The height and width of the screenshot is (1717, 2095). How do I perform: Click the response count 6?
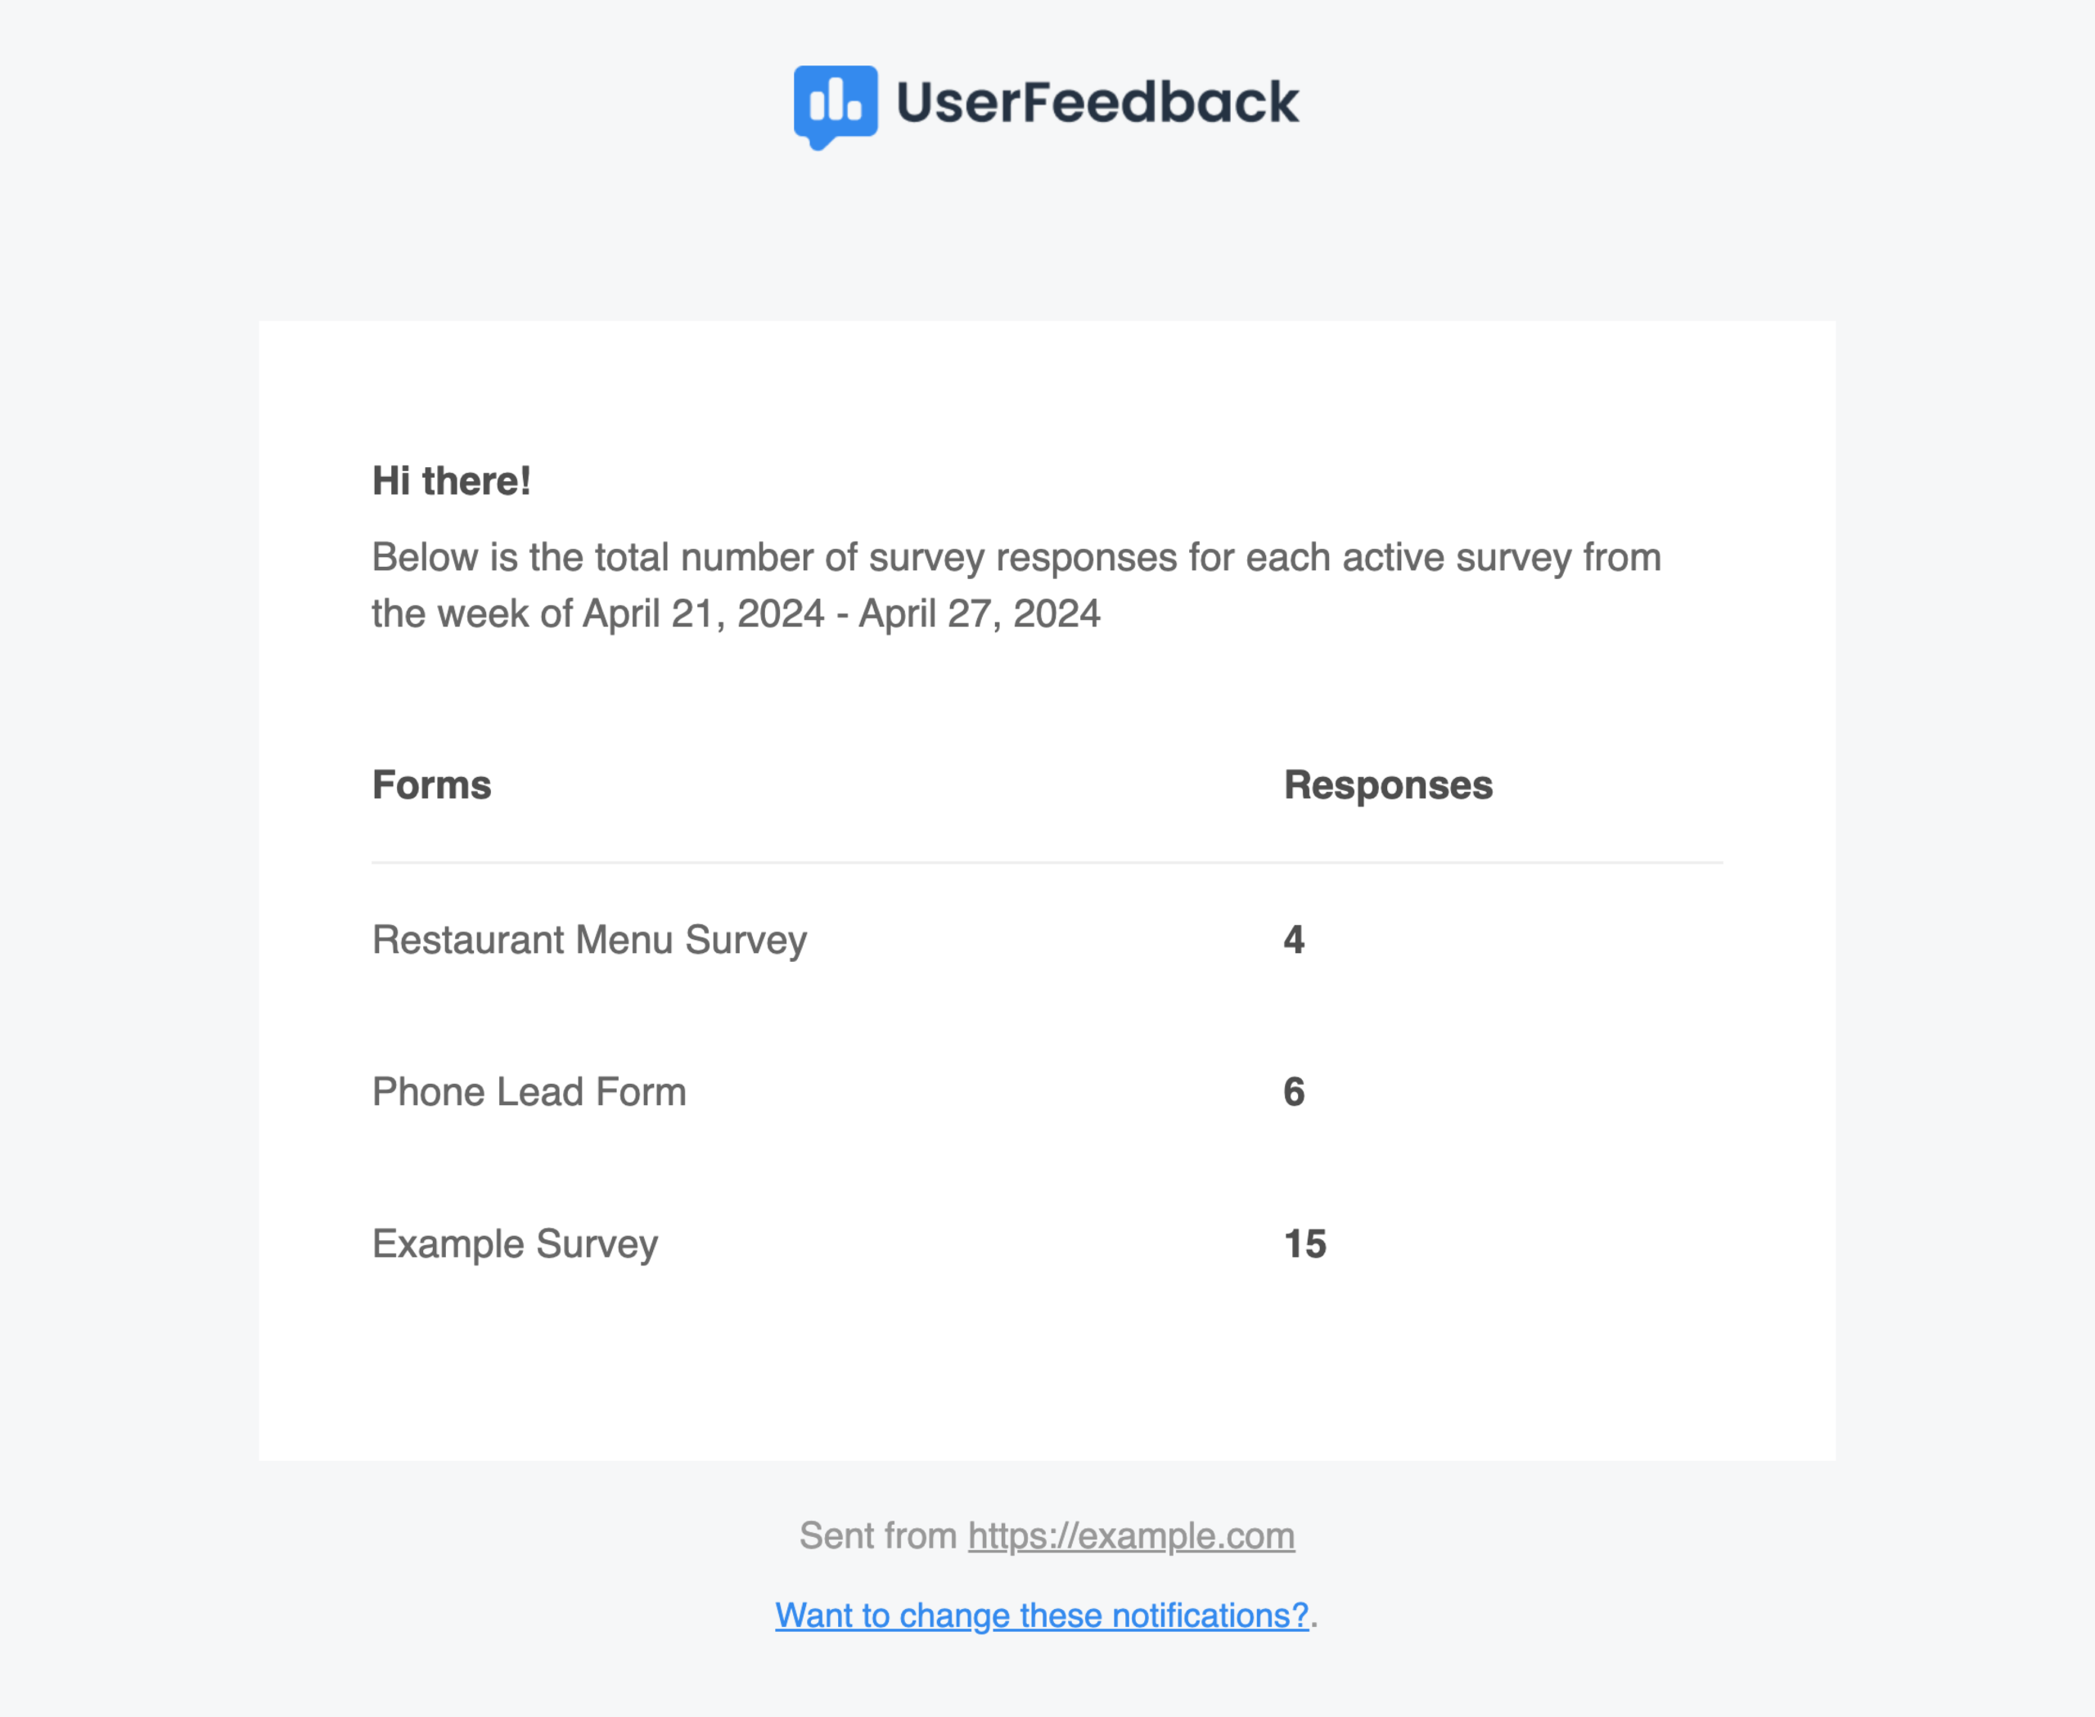(1295, 1092)
